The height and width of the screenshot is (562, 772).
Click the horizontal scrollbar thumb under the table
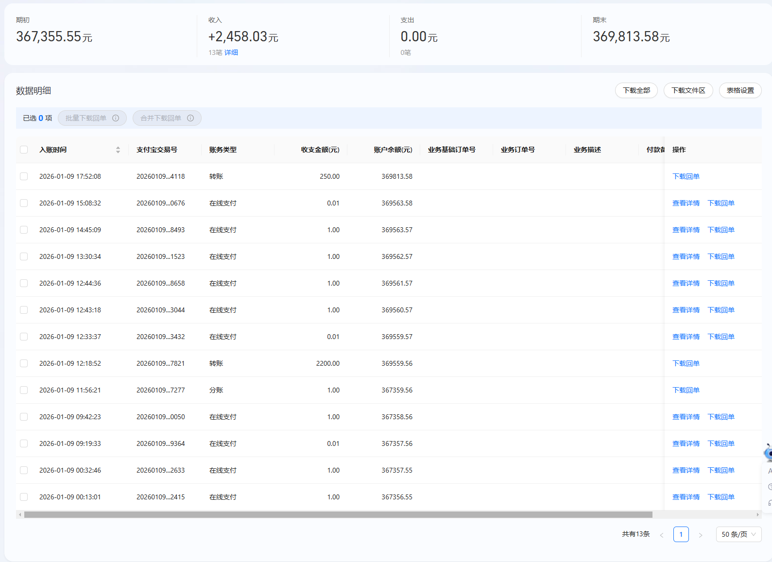[338, 514]
